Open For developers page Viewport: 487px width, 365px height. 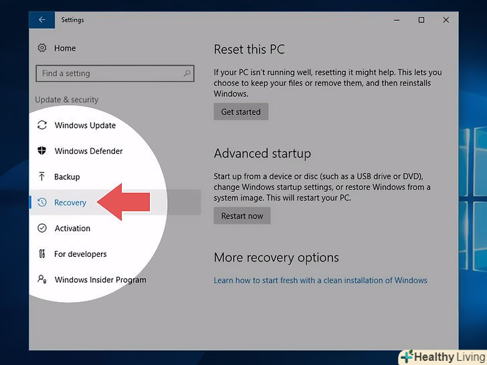pyautogui.click(x=80, y=254)
